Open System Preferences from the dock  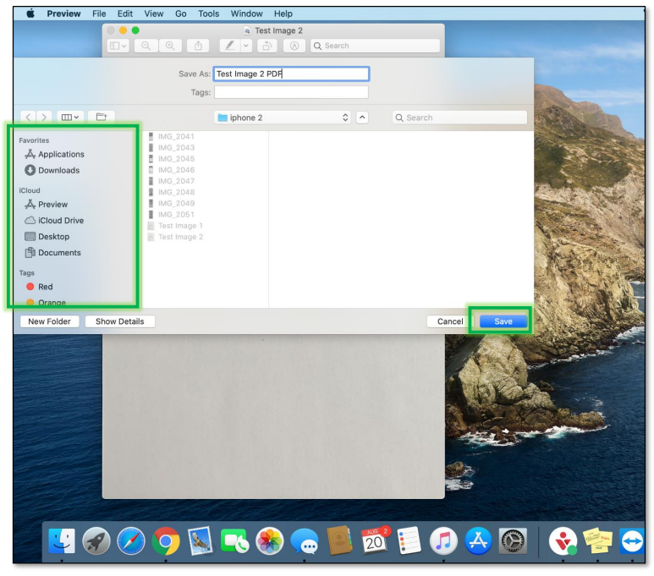[x=513, y=541]
